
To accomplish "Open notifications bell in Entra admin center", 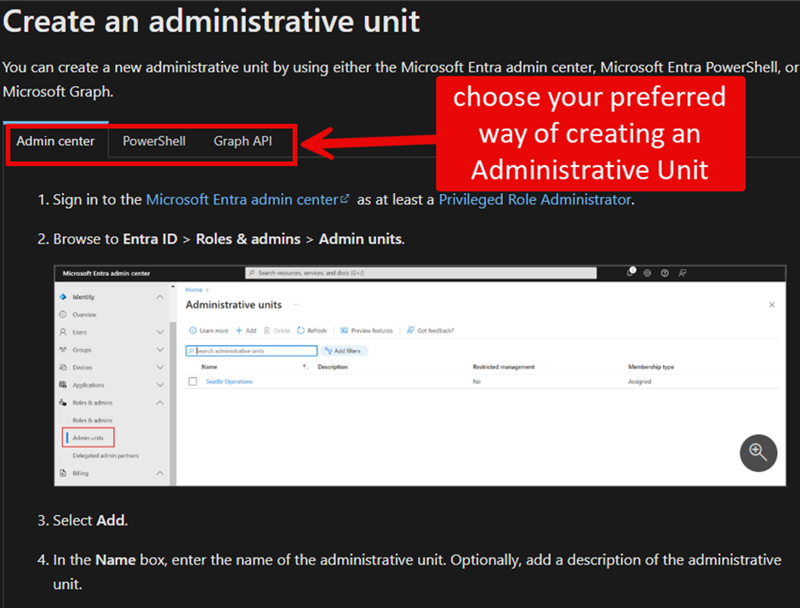I will tap(631, 272).
